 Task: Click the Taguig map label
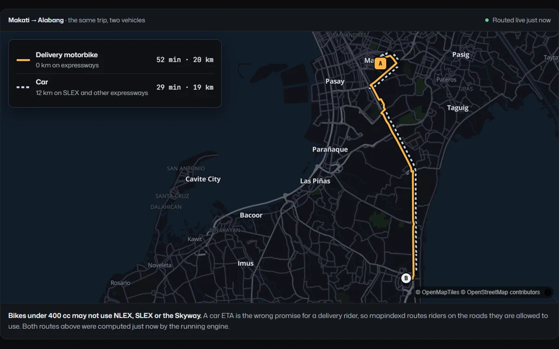tap(457, 107)
